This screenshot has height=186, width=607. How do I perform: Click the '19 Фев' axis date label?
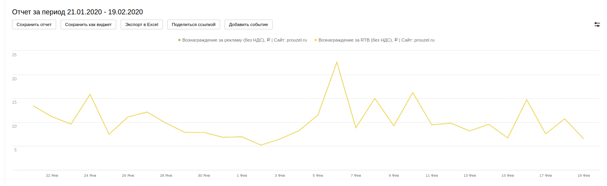584,176
